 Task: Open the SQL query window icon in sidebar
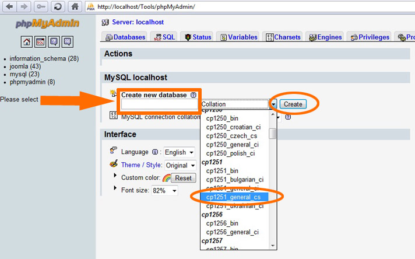point(40,41)
